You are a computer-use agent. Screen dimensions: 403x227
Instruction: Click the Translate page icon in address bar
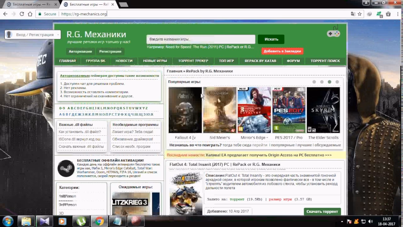(x=353, y=14)
